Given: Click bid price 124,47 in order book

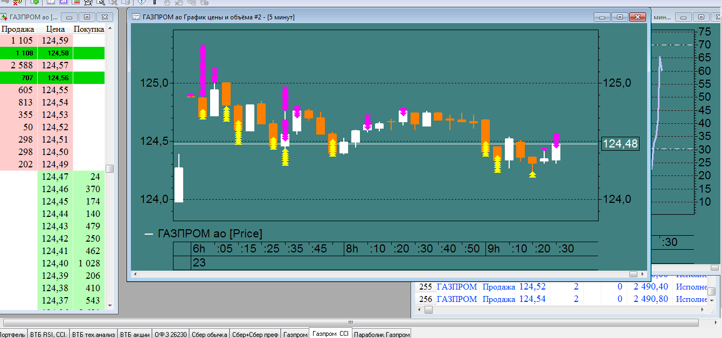Looking at the screenshot, I should pyautogui.click(x=55, y=177).
